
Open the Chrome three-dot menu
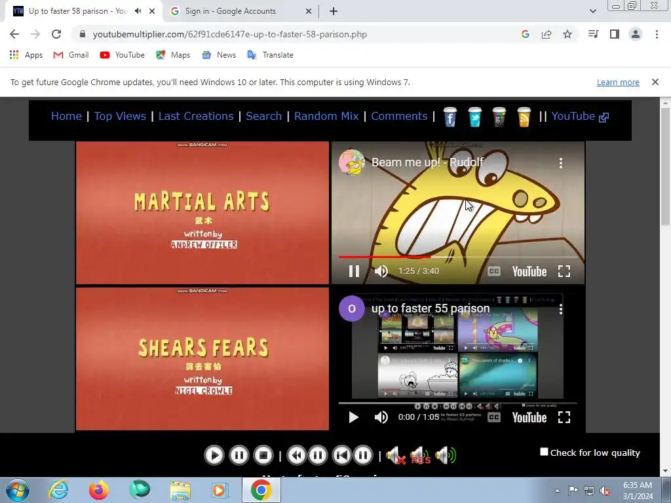click(657, 34)
